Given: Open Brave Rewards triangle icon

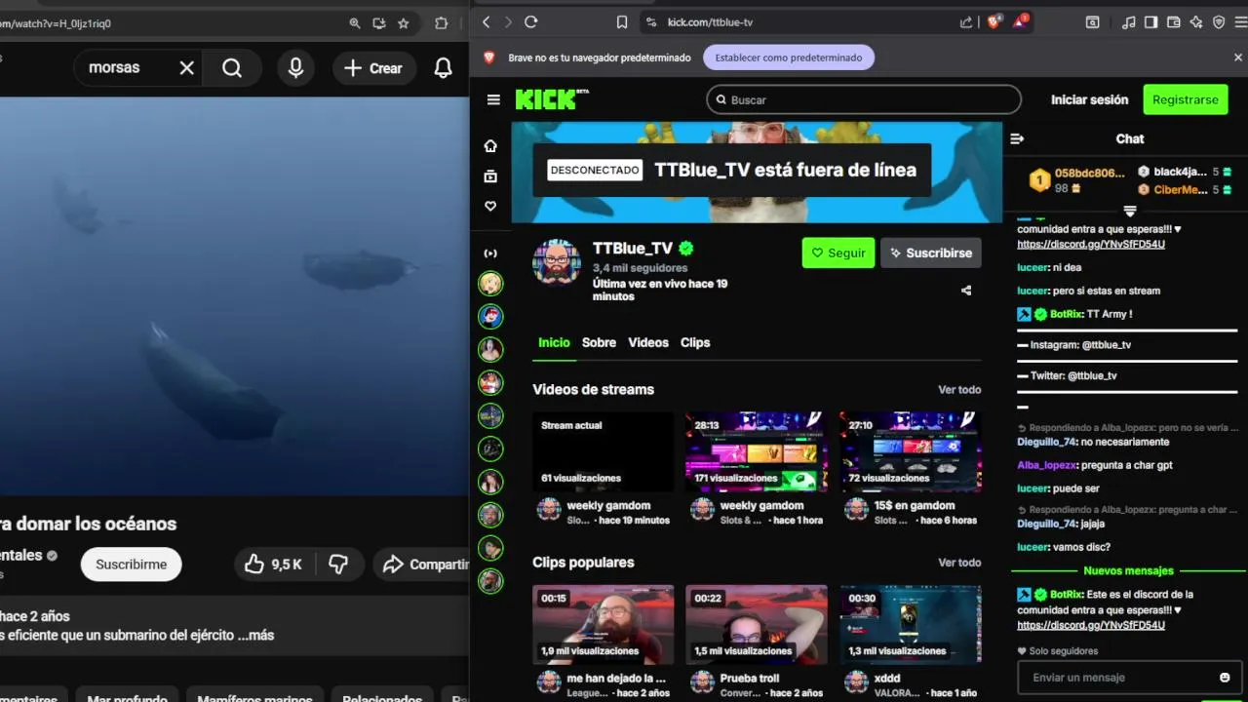Looking at the screenshot, I should coord(1020,21).
